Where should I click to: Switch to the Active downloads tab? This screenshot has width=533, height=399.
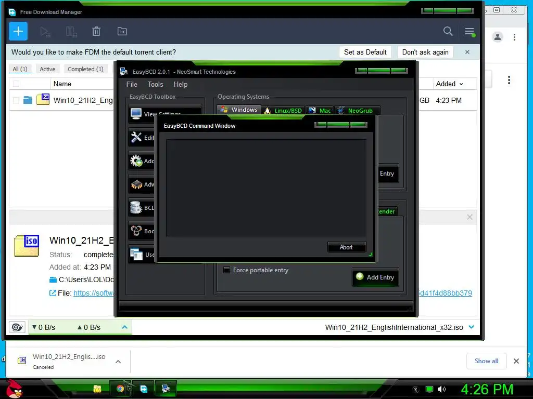pos(47,69)
